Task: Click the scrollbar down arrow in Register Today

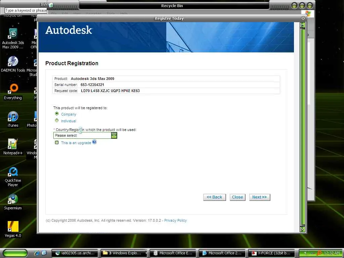Action: point(303,229)
